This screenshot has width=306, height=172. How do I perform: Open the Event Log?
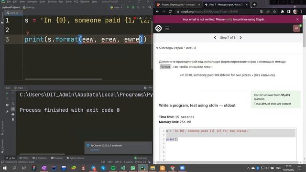(x=141, y=158)
